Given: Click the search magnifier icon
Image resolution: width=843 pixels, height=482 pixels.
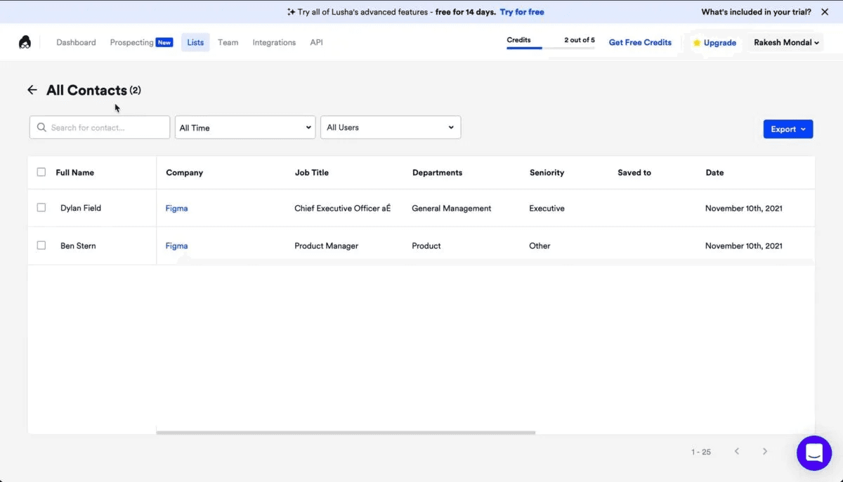Looking at the screenshot, I should click(x=41, y=127).
